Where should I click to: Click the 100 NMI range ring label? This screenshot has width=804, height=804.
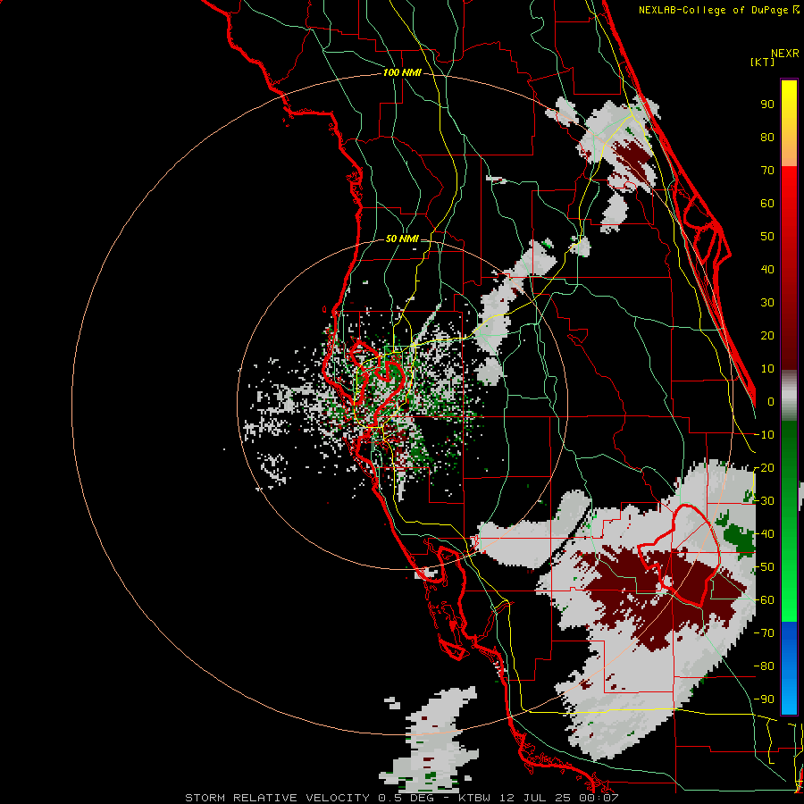[402, 72]
